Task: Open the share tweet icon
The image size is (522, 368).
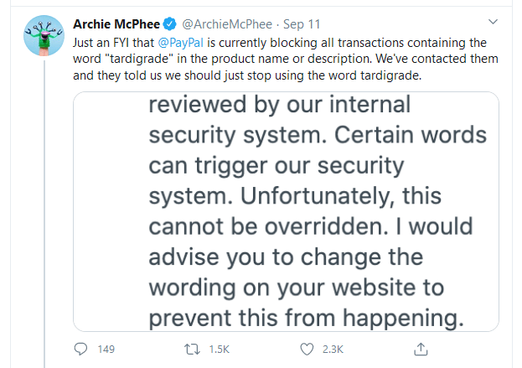Action: [420, 349]
